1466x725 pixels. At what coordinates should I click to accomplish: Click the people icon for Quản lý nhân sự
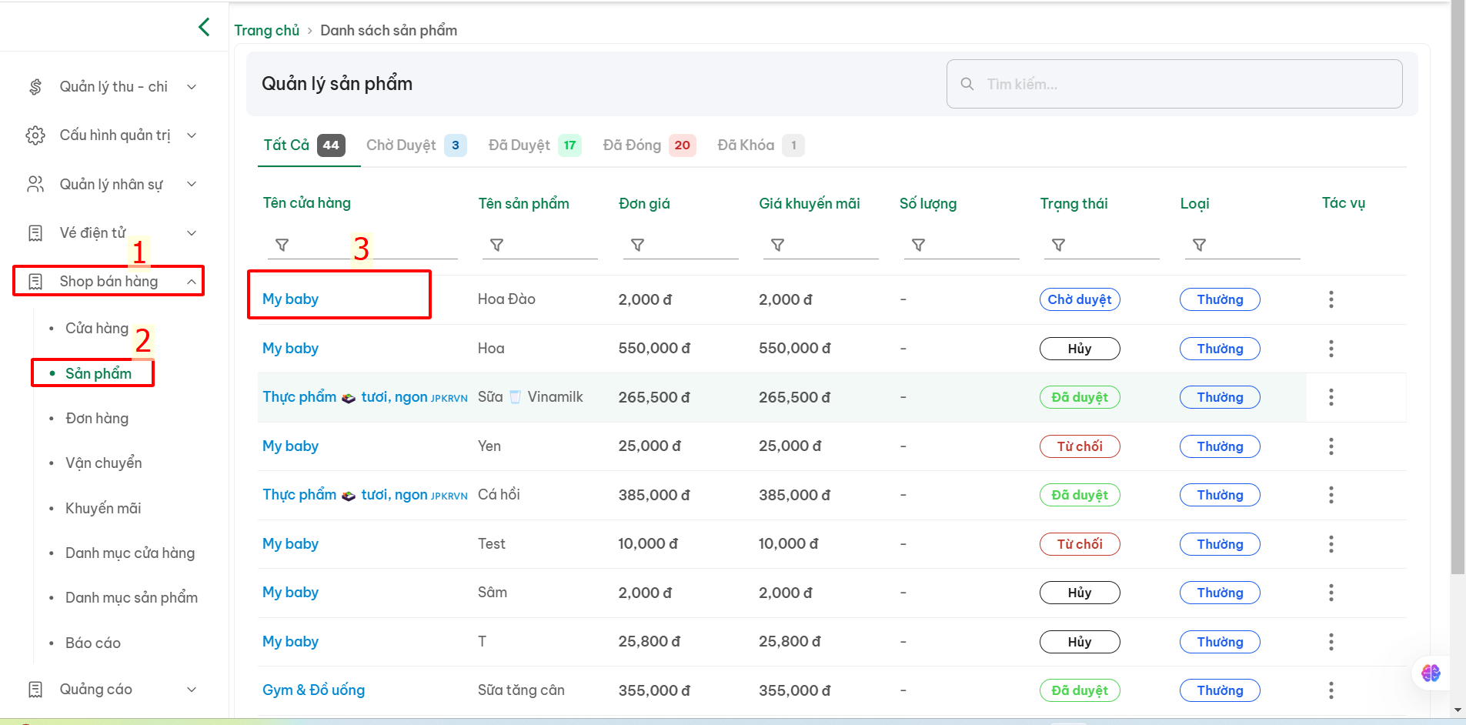tap(35, 184)
